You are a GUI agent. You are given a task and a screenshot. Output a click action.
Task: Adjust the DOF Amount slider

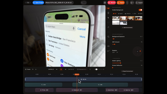pyautogui.click(x=127, y=44)
